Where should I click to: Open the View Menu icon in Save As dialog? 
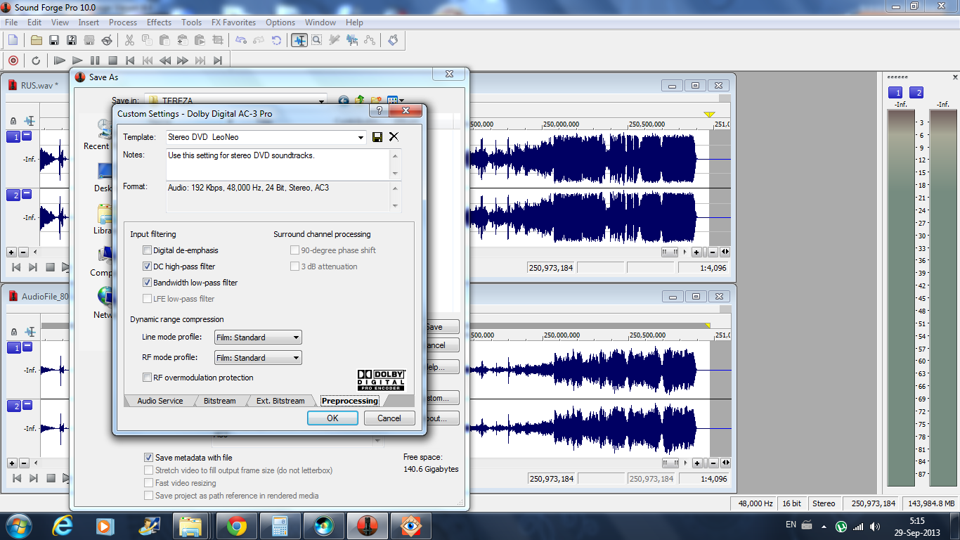[x=395, y=101]
